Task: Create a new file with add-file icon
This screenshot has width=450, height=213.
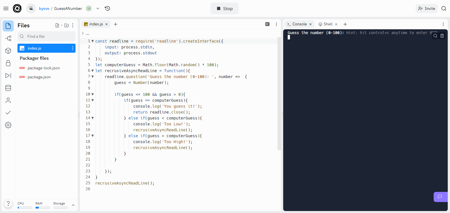Action: click(x=57, y=25)
